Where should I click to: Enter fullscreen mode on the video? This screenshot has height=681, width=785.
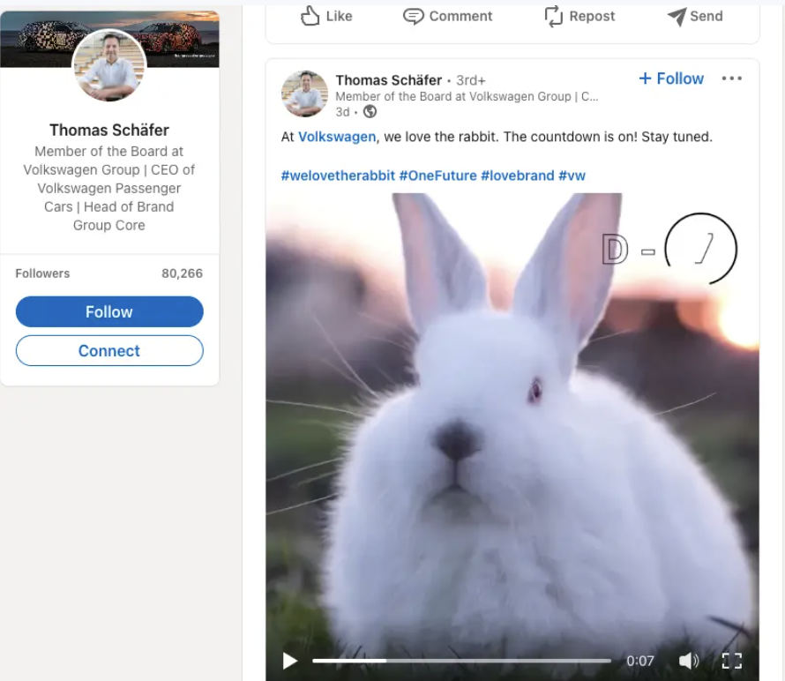click(732, 661)
